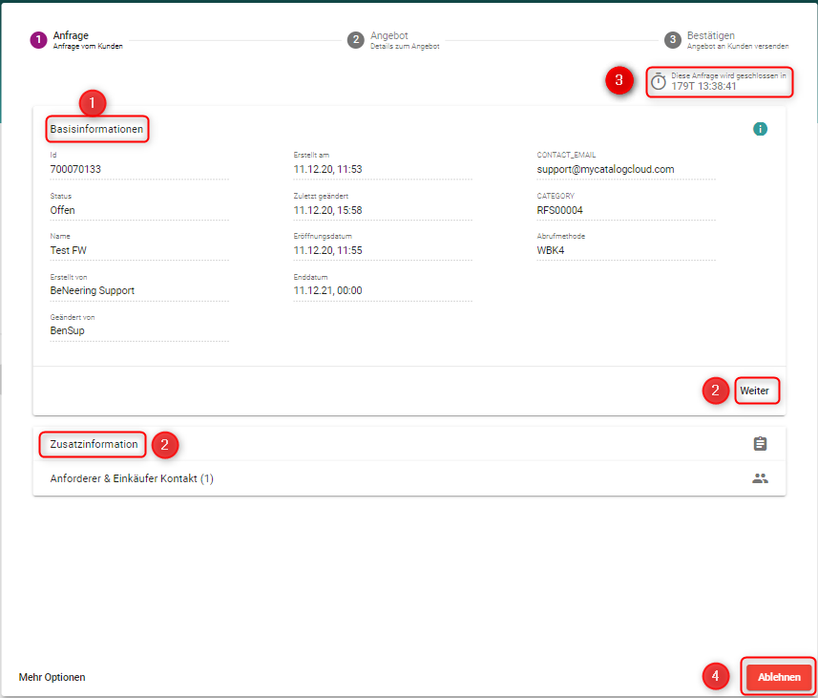
Task: Click the stopwatch timer icon
Action: pos(659,81)
